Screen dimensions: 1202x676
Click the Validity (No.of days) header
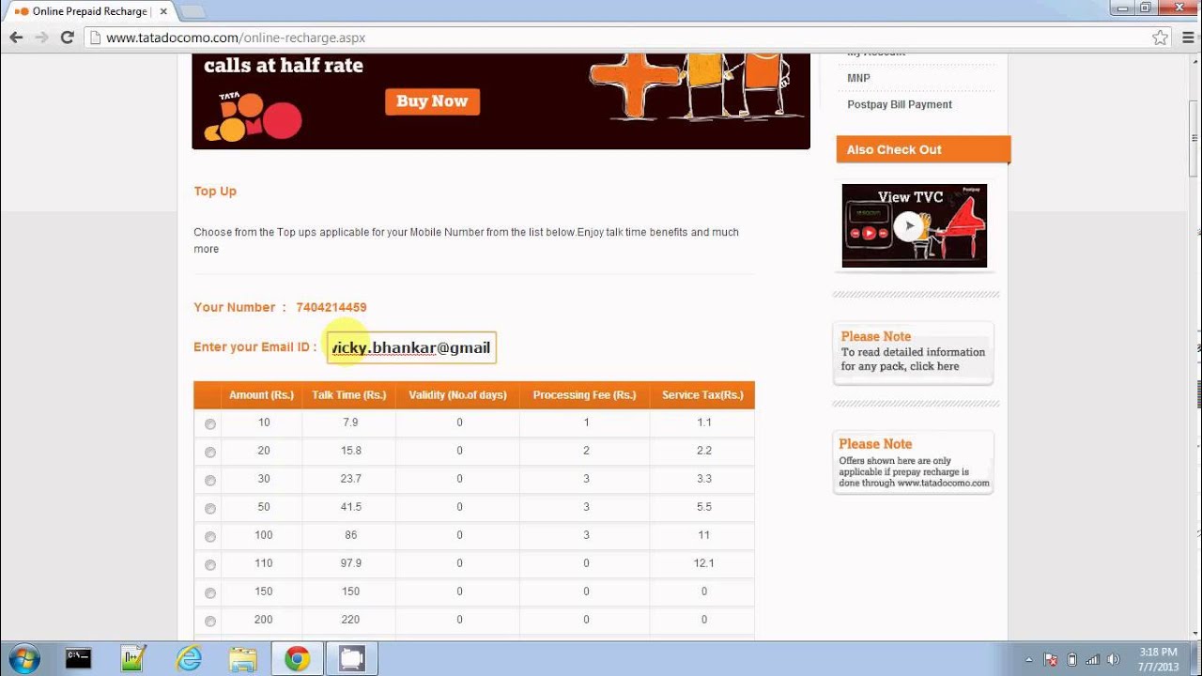point(457,395)
